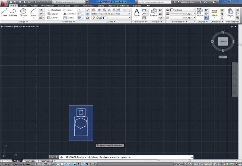Click Iniciar sesión to sign in

click(186, 2)
